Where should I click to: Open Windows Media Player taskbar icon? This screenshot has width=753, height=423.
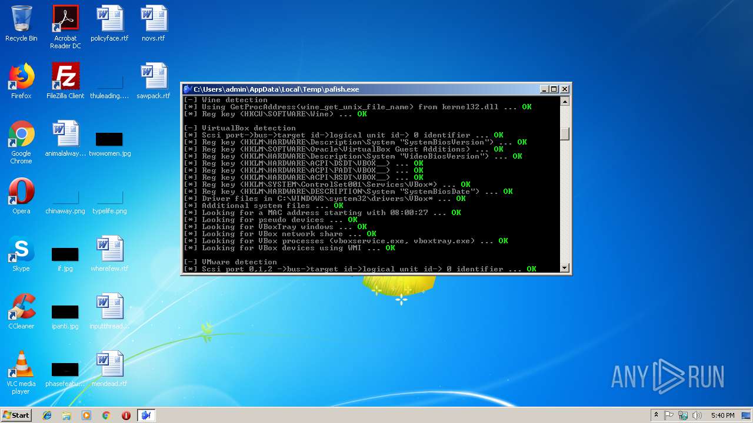(86, 415)
